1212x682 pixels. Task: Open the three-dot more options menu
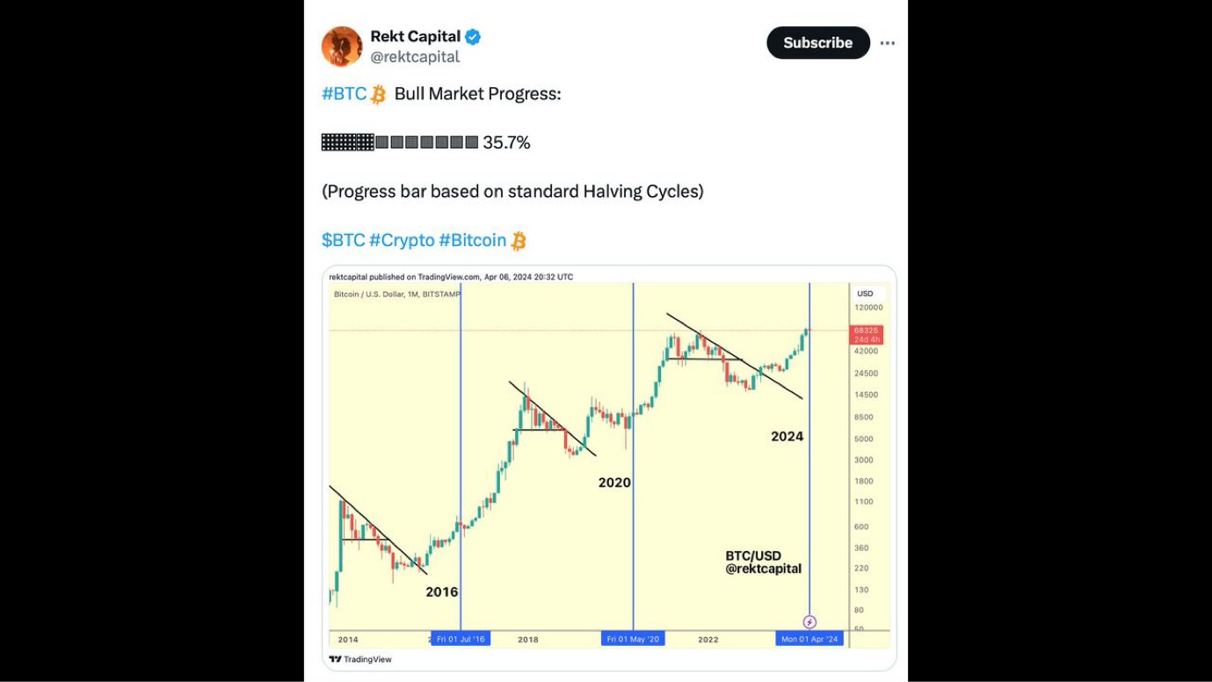(x=888, y=43)
